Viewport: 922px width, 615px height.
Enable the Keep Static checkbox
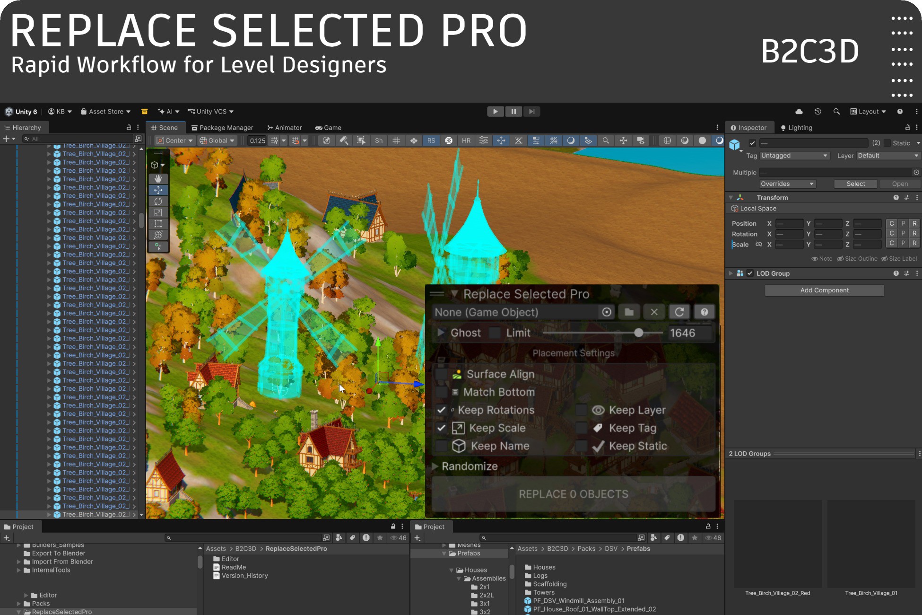tap(581, 446)
